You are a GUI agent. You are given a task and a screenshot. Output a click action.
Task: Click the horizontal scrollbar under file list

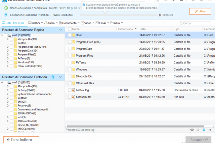click(135, 126)
